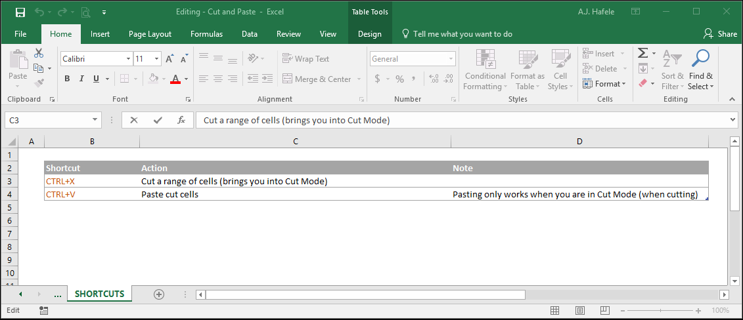Screen dimensions: 743x320
Task: Click the red font color swatch button
Action: tap(175, 79)
